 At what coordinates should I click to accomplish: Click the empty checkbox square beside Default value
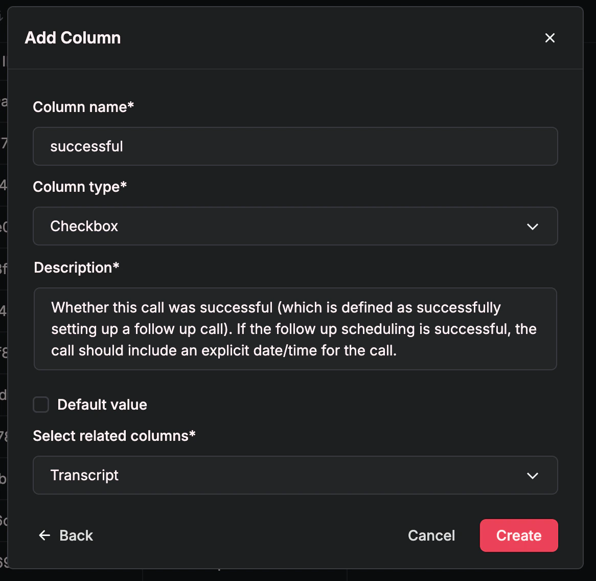[x=40, y=405]
